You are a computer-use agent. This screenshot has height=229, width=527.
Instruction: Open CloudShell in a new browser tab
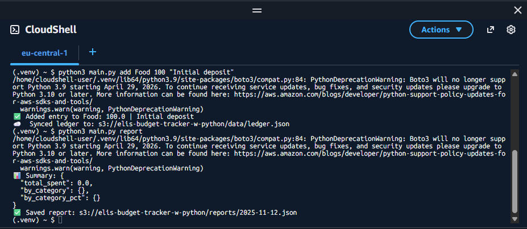click(491, 30)
